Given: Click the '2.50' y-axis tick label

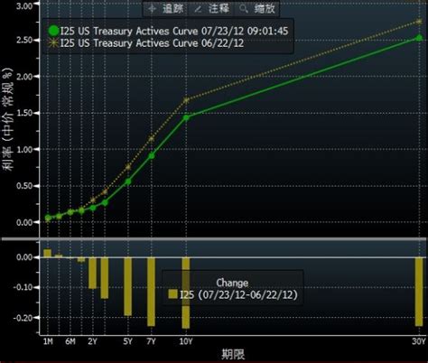Looking at the screenshot, I should tap(24, 40).
